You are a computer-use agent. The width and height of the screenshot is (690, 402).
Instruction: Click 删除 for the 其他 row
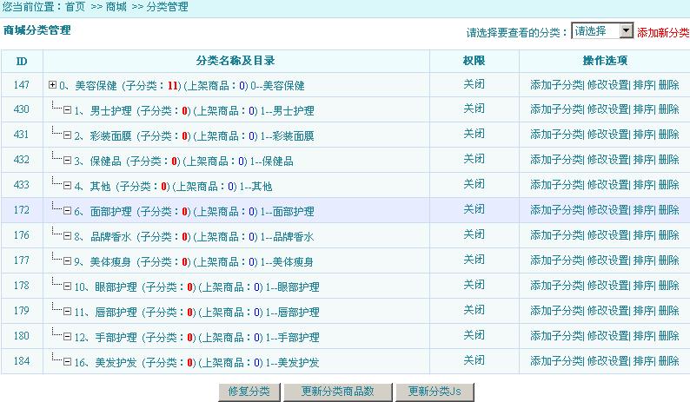(668, 185)
